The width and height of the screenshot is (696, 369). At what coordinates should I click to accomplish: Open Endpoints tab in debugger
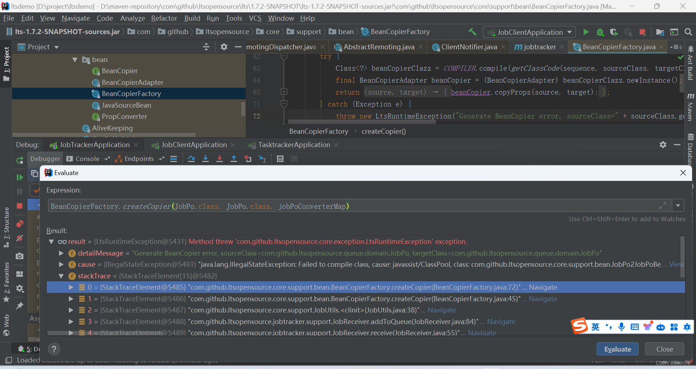(139, 159)
